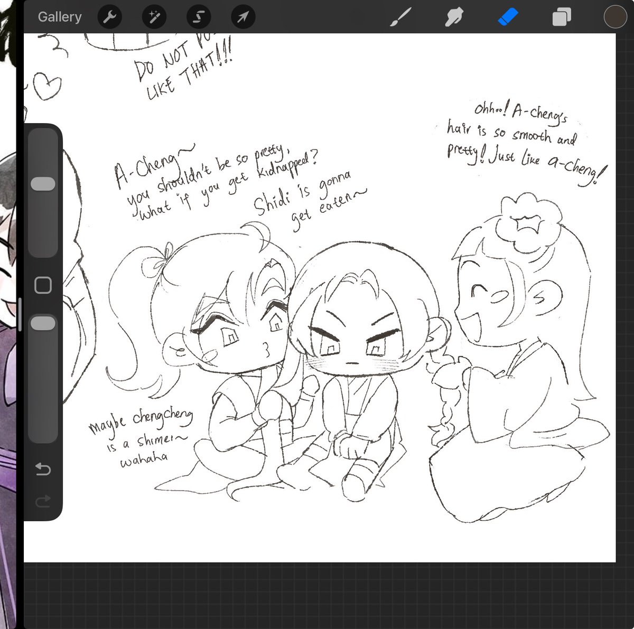The height and width of the screenshot is (629, 634).
Task: Select the Smudge tool
Action: (454, 17)
